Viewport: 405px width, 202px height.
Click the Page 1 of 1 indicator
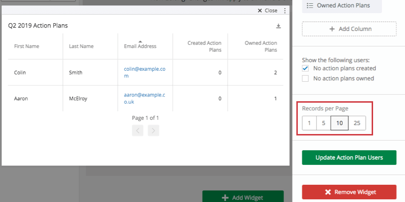tap(145, 118)
